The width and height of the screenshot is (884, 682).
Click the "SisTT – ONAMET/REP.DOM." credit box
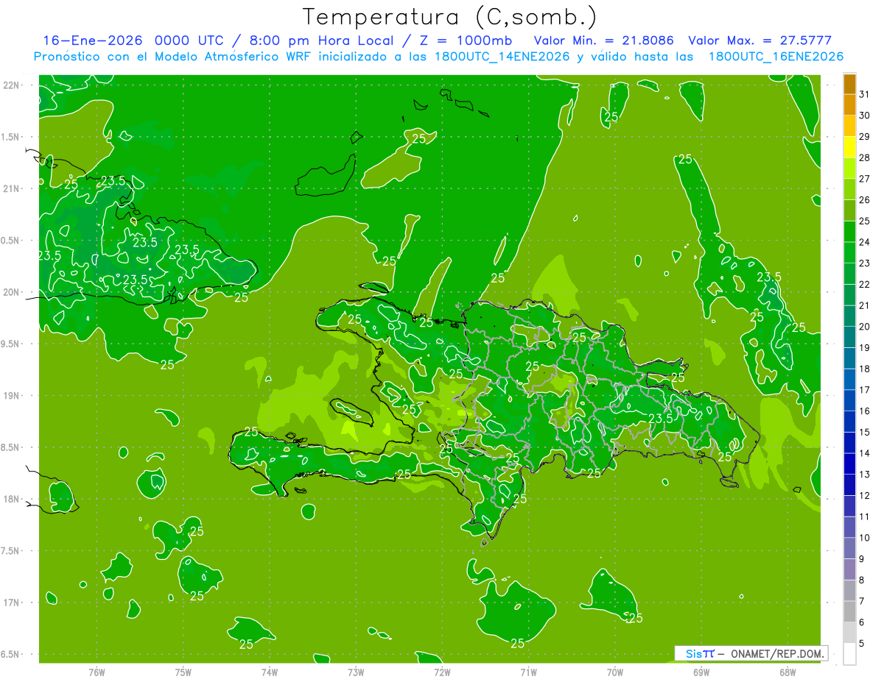751,653
